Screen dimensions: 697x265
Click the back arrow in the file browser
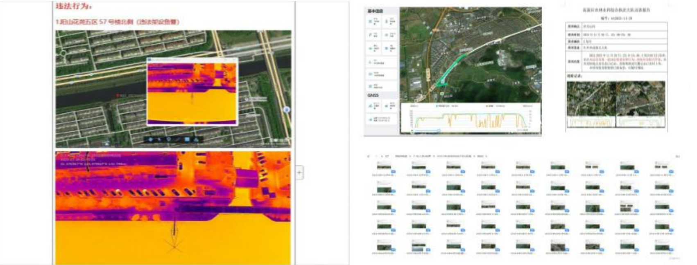point(368,156)
